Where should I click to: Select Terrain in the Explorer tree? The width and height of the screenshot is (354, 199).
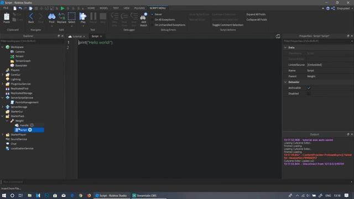19,56
